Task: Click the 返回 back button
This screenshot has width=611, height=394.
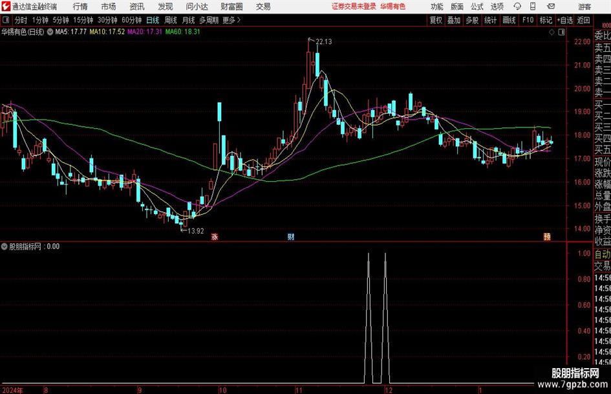Action: click(583, 20)
